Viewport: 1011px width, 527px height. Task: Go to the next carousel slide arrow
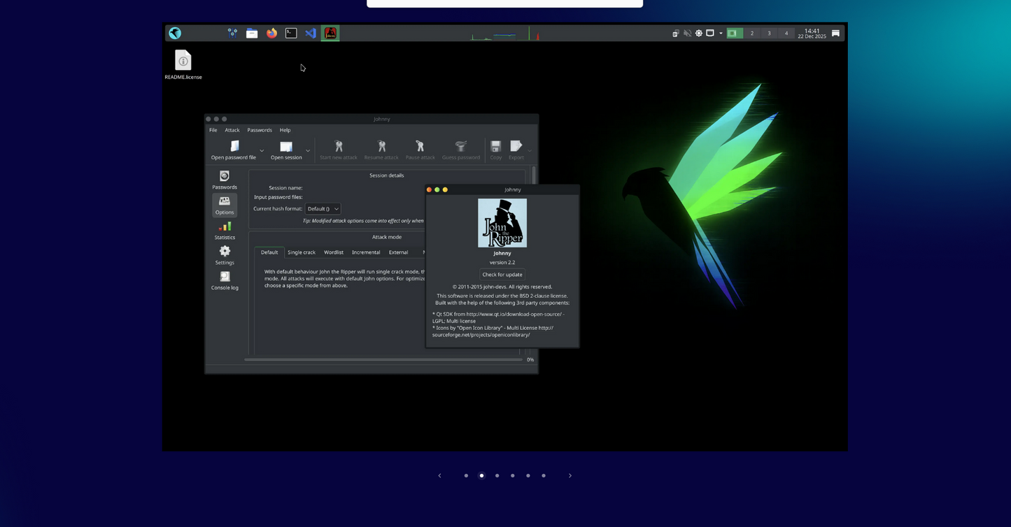[570, 475]
